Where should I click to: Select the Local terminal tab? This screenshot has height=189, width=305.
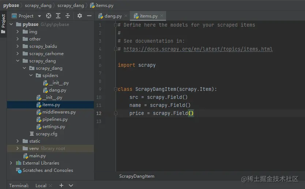[41, 185]
